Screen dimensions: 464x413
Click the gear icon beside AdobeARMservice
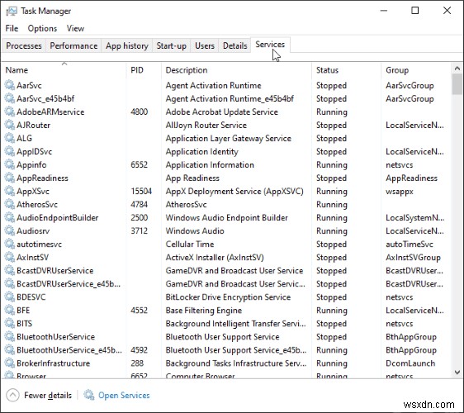[x=10, y=112]
